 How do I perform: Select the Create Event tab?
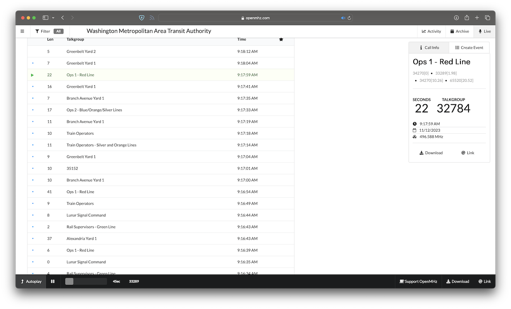[x=469, y=48]
